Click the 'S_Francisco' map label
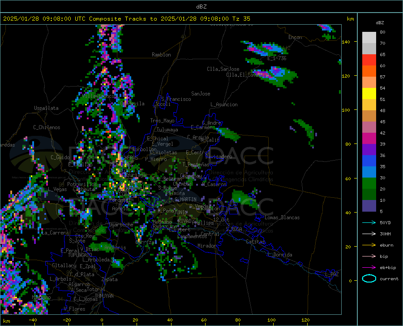 pos(176,99)
